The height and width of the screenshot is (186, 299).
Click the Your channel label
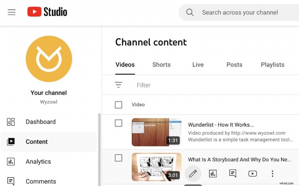[49, 93]
